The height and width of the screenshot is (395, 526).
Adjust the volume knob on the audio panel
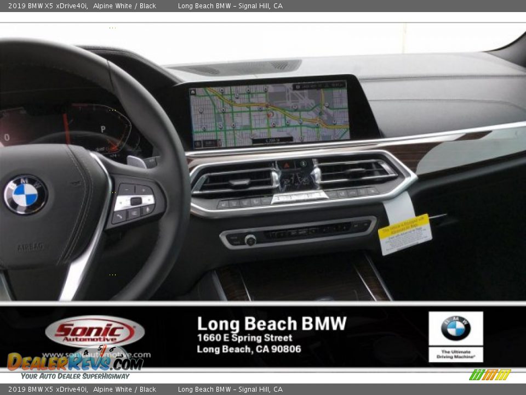[250, 239]
